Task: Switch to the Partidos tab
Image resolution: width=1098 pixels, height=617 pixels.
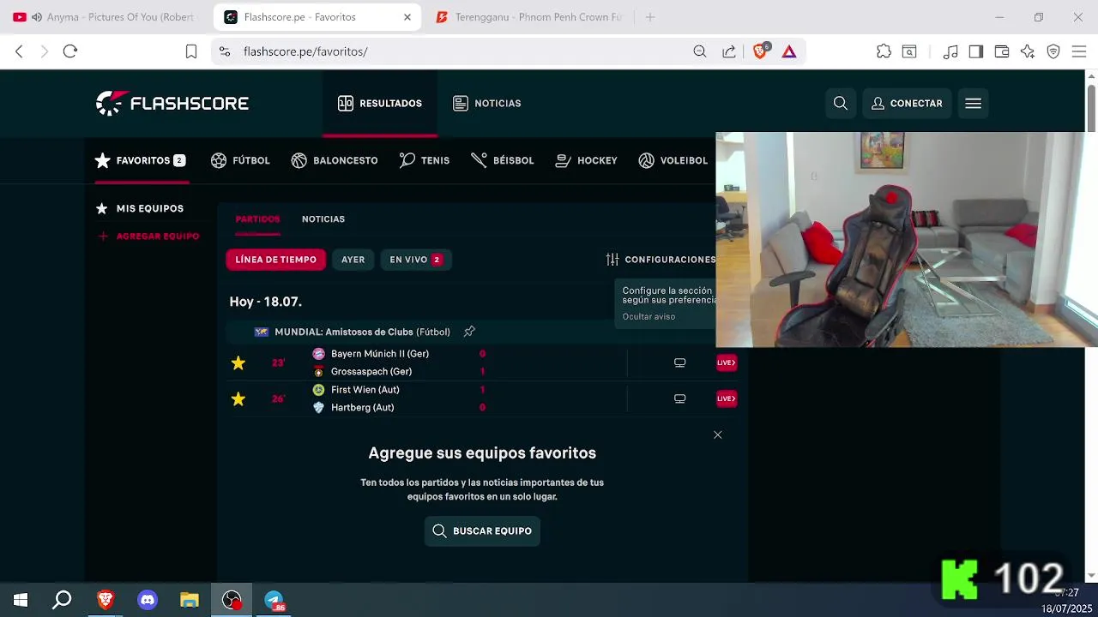Action: 257,219
